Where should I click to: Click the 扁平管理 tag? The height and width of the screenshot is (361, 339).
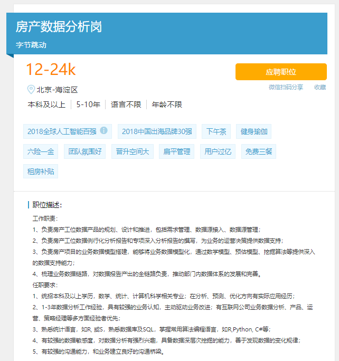[x=177, y=151]
